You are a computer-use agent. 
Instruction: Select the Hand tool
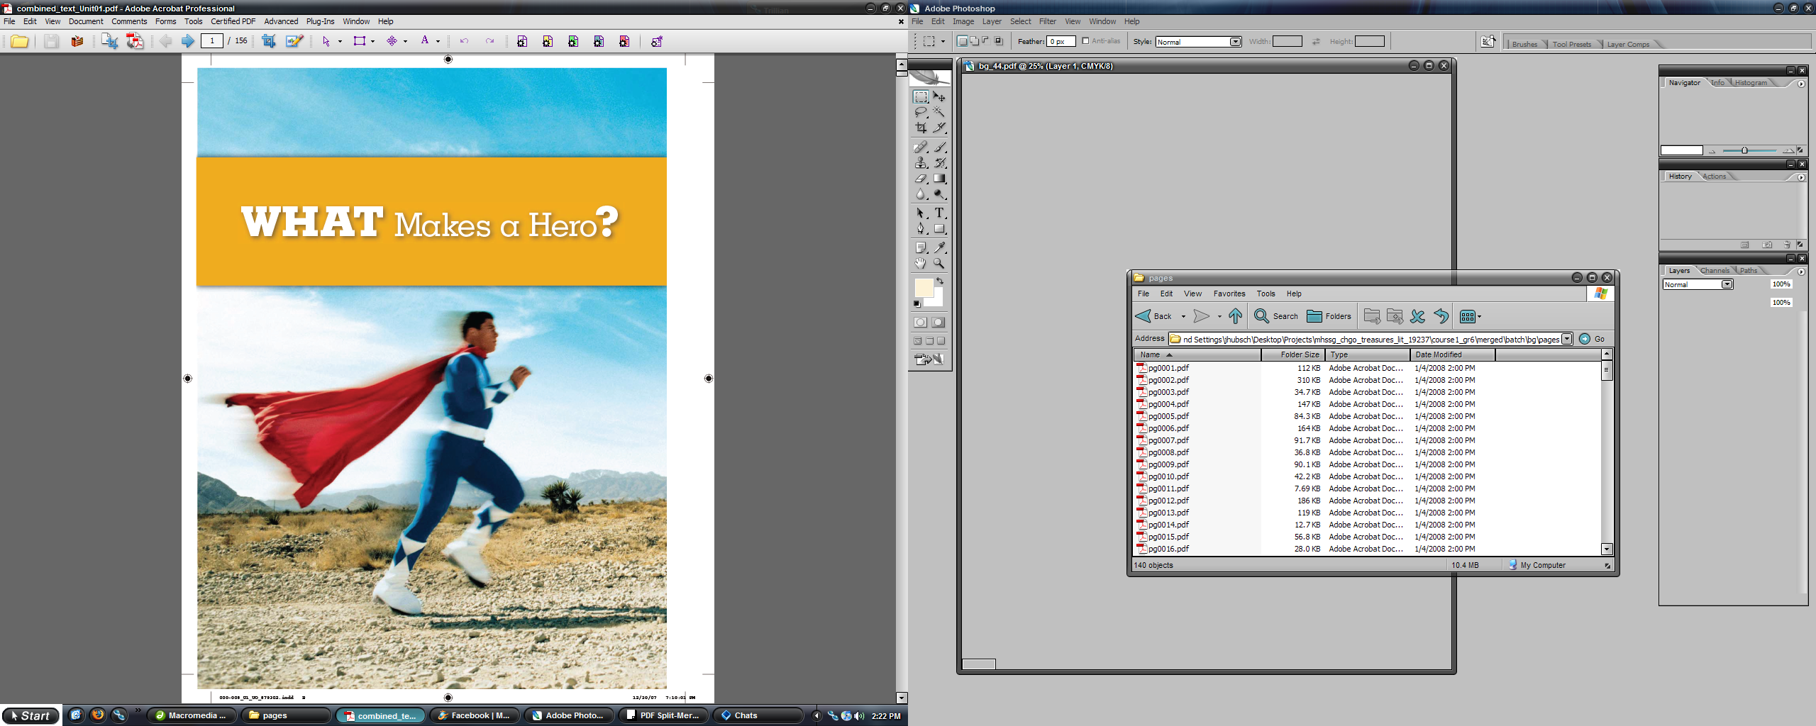point(921,264)
